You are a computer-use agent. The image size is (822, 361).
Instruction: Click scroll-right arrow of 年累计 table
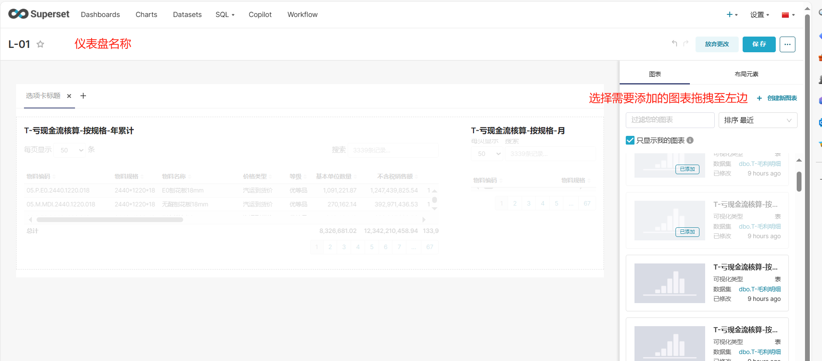pyautogui.click(x=424, y=220)
